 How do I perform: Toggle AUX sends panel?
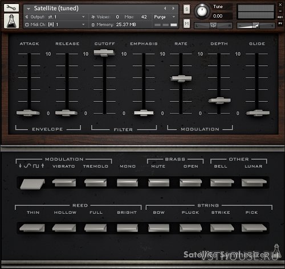click(x=280, y=17)
